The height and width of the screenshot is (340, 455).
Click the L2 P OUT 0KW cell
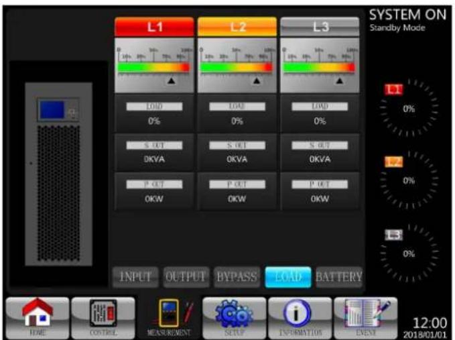(x=237, y=191)
